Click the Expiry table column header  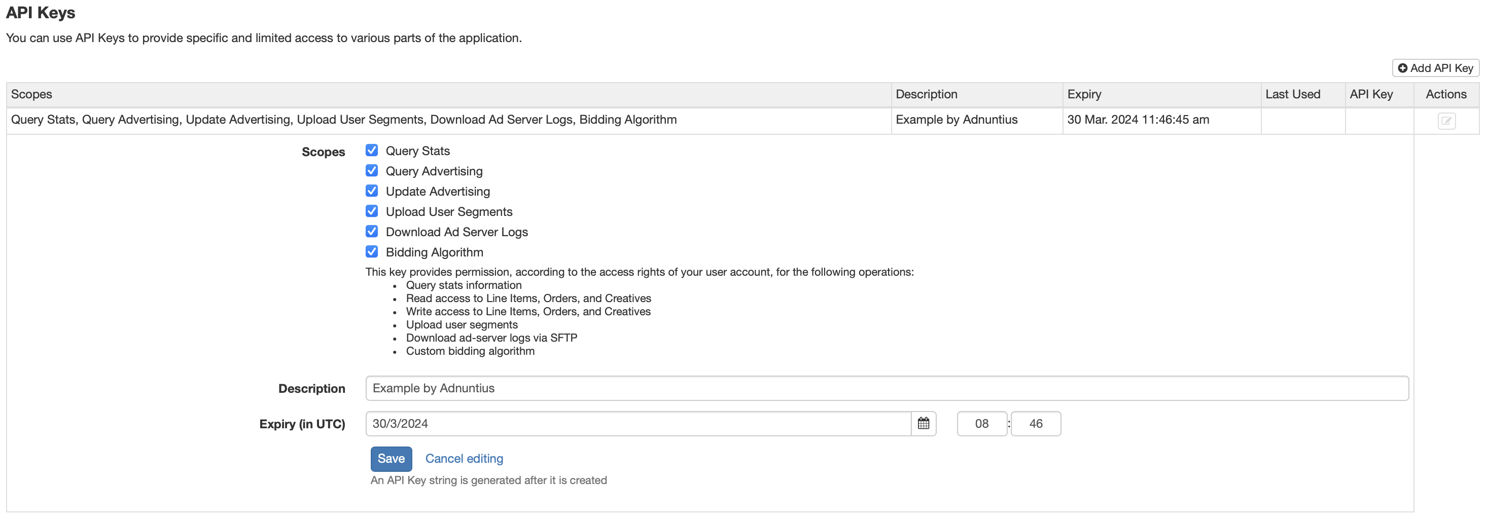(1084, 94)
